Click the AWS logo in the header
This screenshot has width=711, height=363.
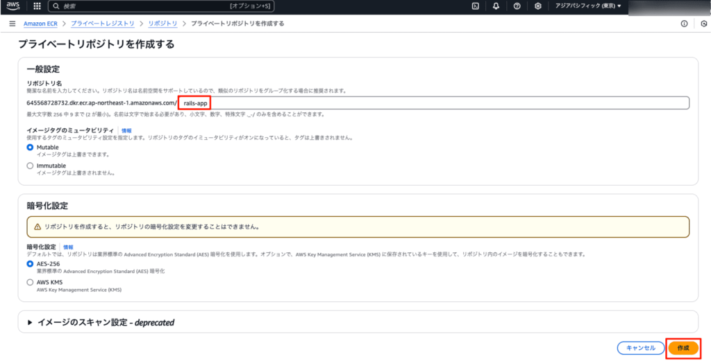coord(14,6)
